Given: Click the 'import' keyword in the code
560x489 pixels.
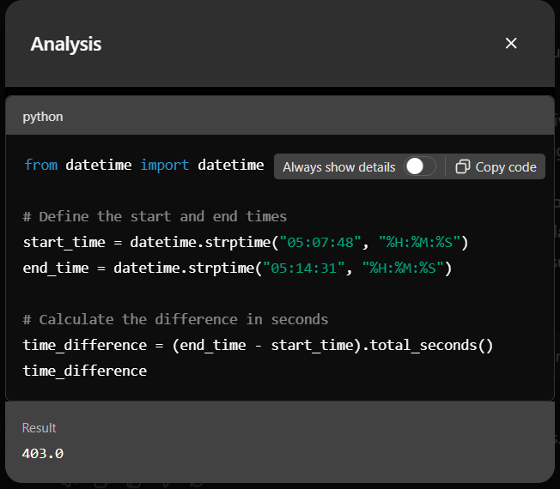Looking at the screenshot, I should click(x=164, y=165).
